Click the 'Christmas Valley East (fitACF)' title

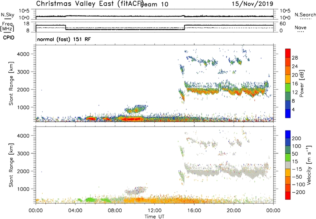90,4
